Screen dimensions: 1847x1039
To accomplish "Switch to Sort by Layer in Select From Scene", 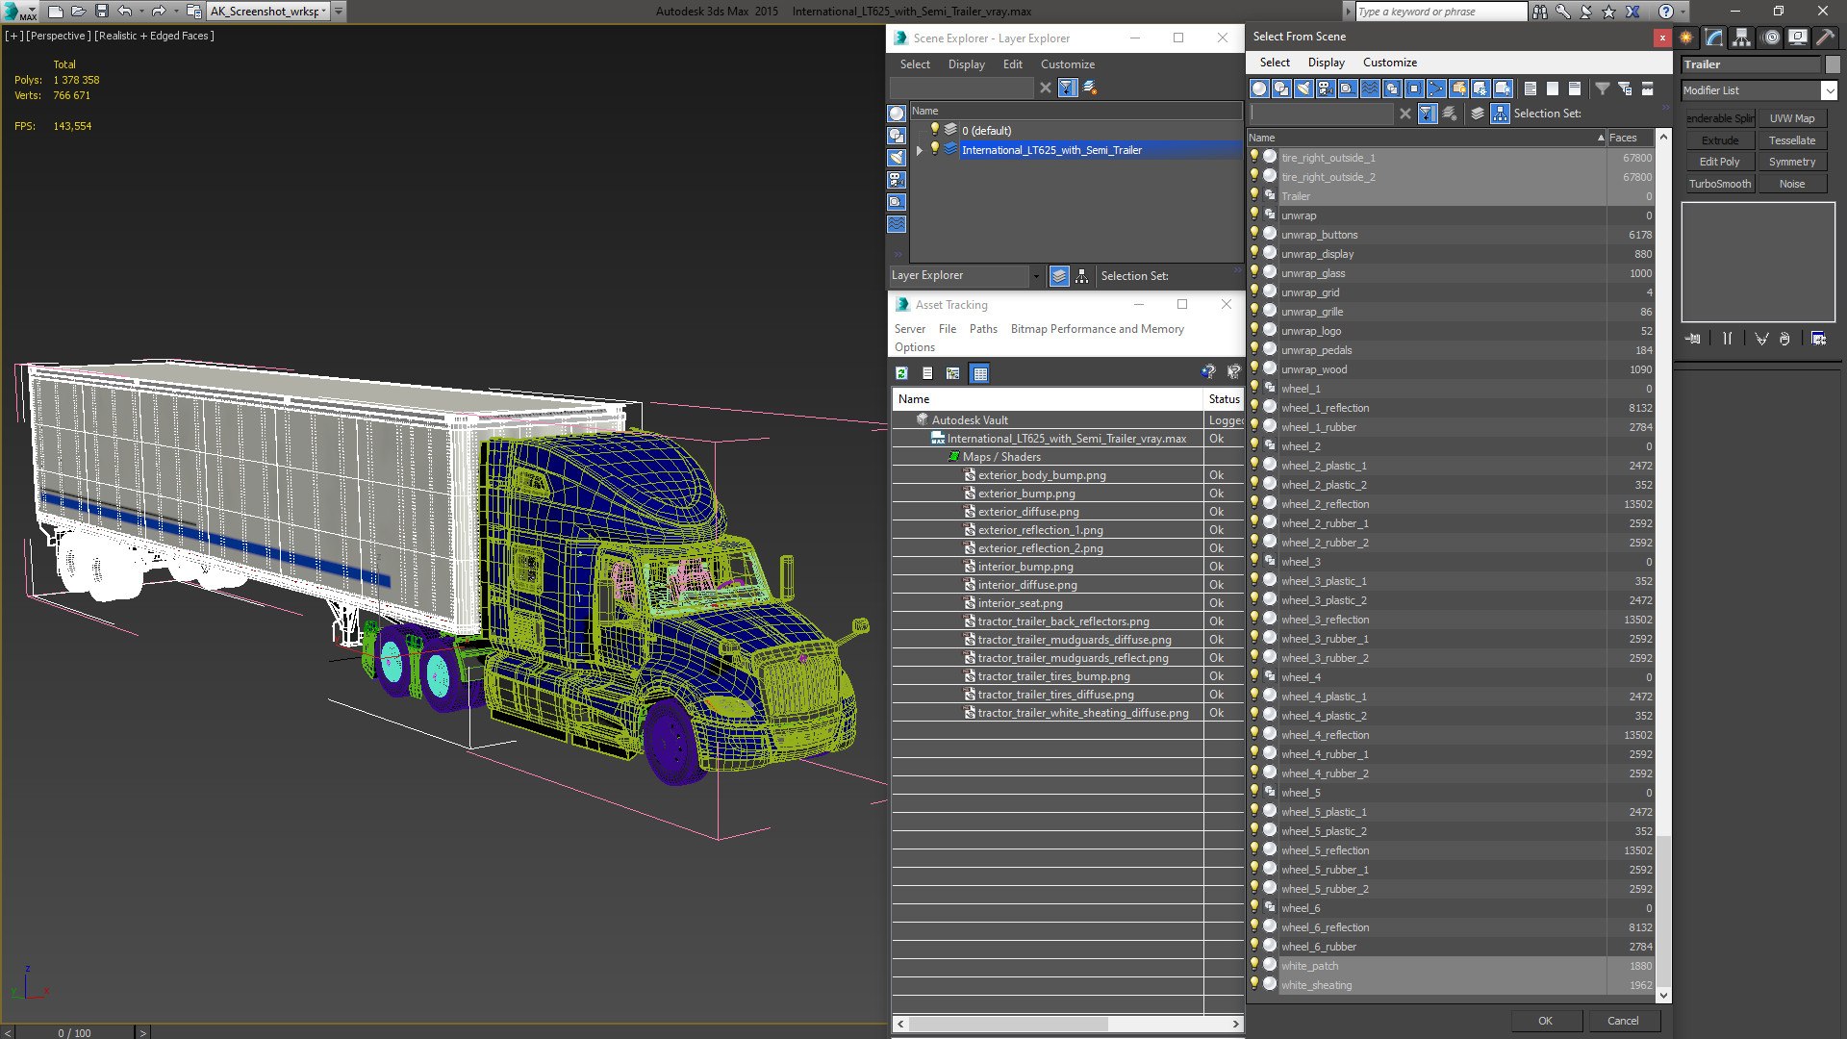I will tap(1478, 114).
